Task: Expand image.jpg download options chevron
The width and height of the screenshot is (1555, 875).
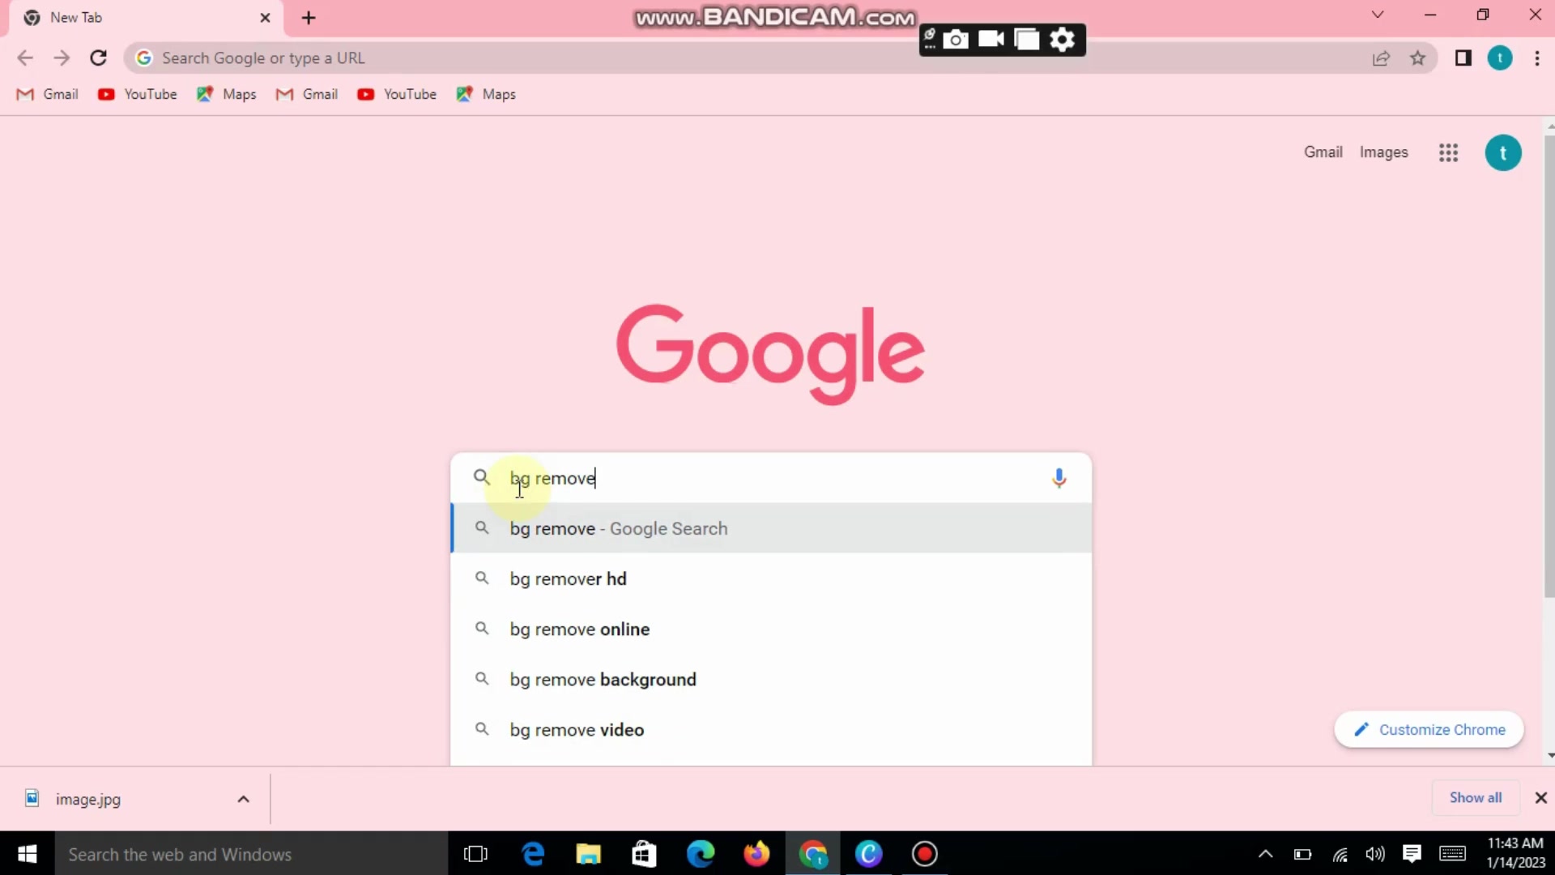Action: tap(243, 799)
